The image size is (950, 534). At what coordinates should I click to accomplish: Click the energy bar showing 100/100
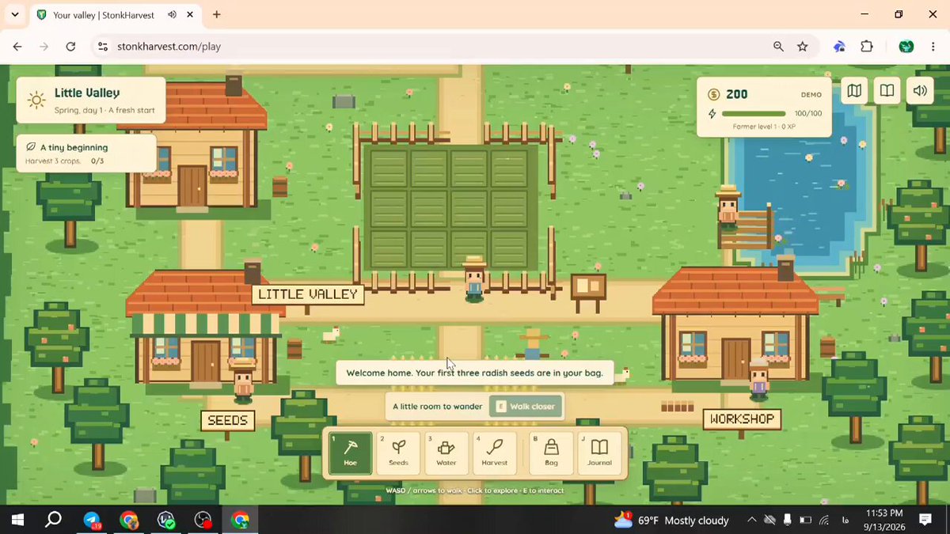(x=754, y=114)
